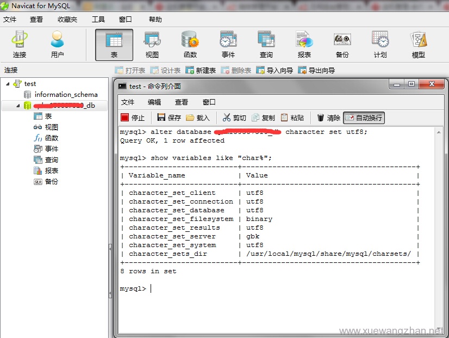Click the 事件 (Event) toolbar icon
Viewport: 449px width, 338px height.
click(x=228, y=44)
